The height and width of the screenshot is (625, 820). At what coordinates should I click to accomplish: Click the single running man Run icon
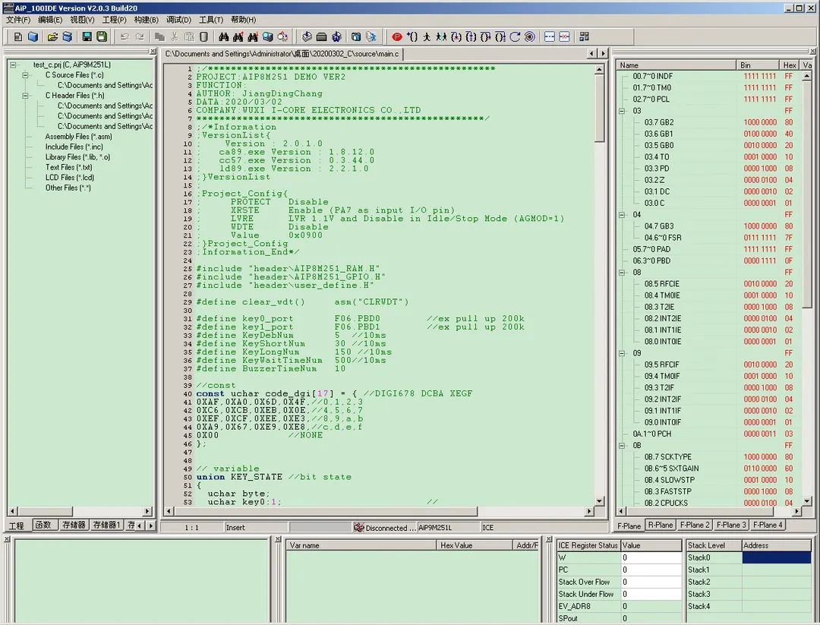[427, 36]
